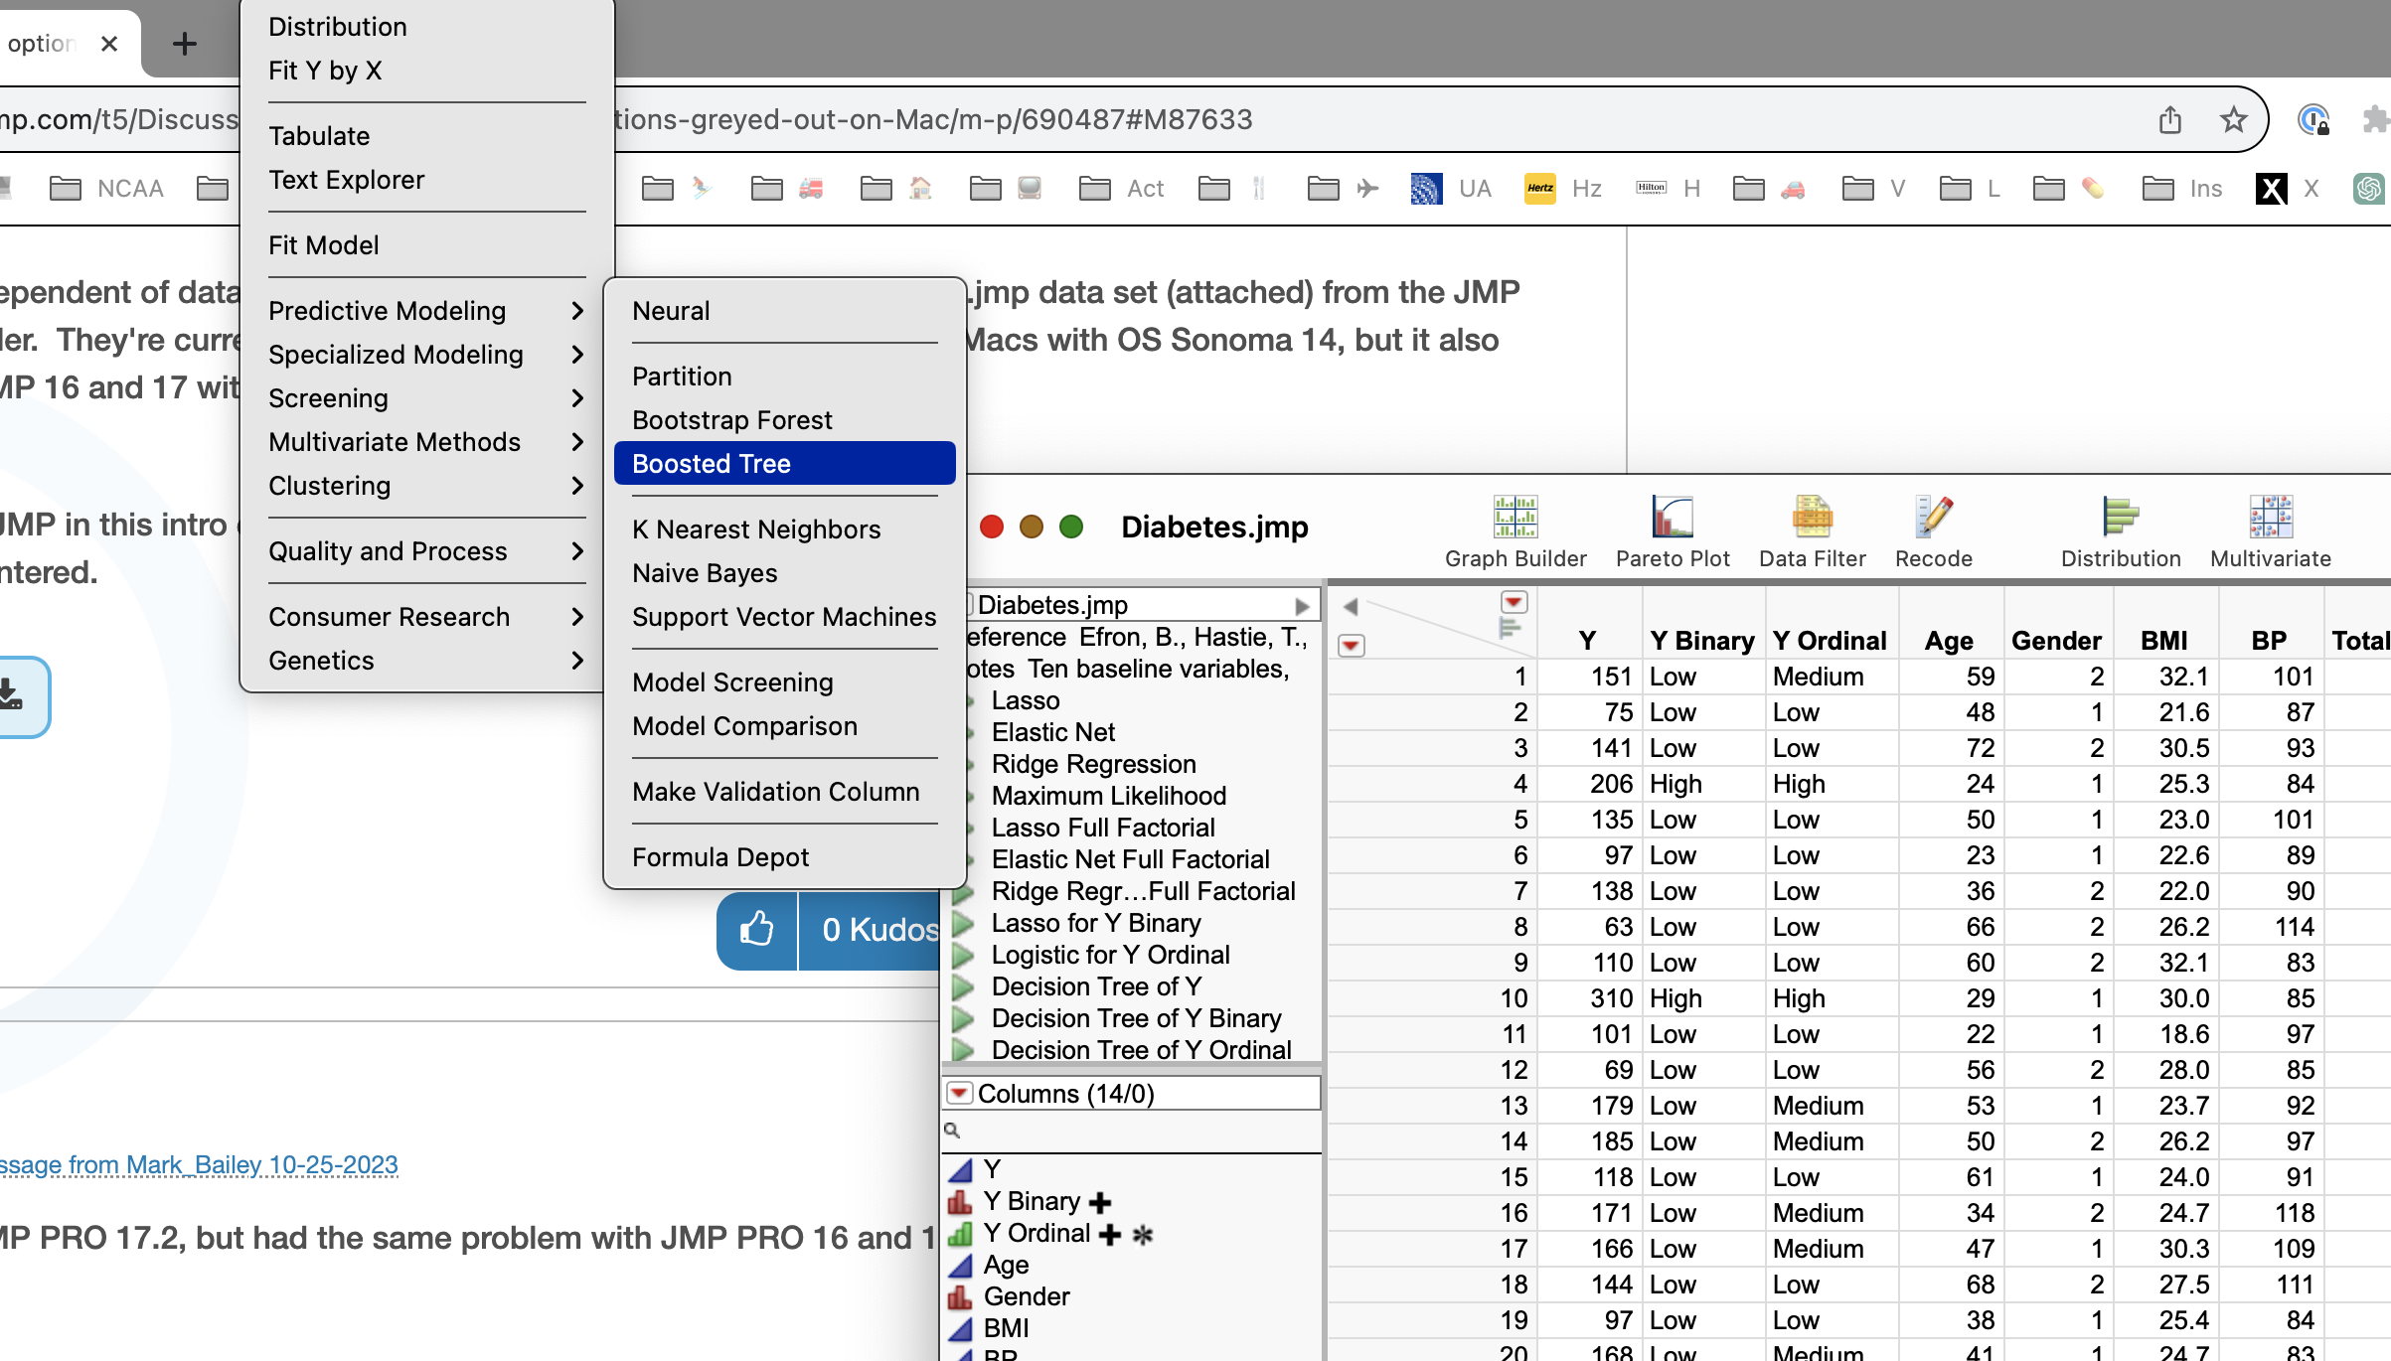Image resolution: width=2391 pixels, height=1361 pixels.
Task: Toggle the bookmark star in the address bar
Action: click(x=2233, y=119)
